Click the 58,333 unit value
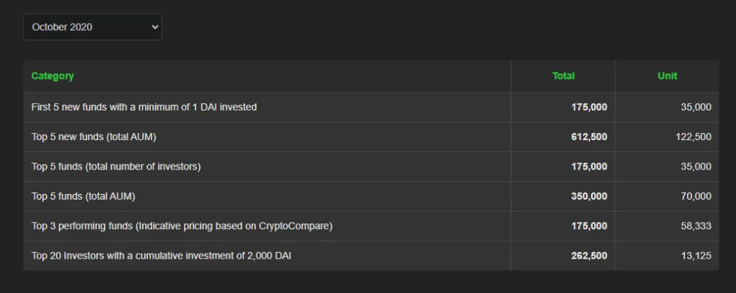The height and width of the screenshot is (293, 736). tap(696, 226)
